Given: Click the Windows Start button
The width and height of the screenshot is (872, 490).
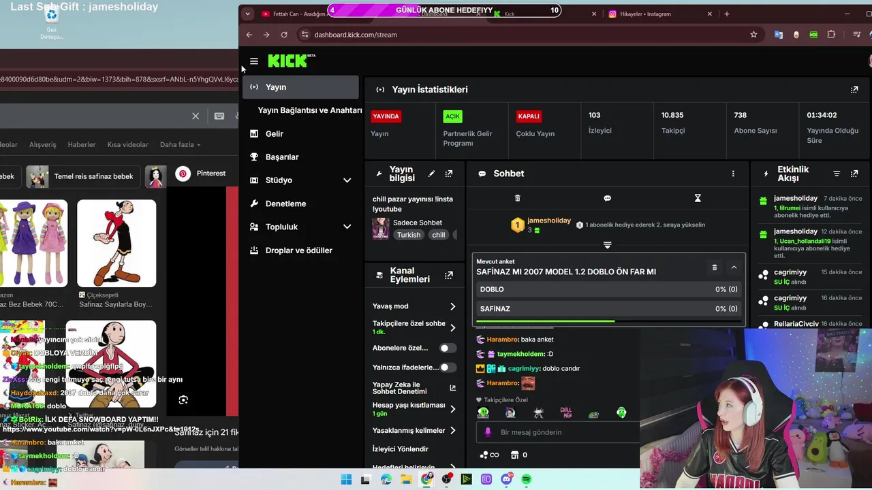Looking at the screenshot, I should tap(346, 479).
